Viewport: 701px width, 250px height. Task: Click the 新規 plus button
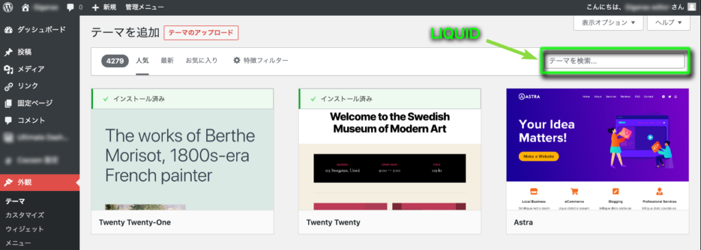[104, 7]
